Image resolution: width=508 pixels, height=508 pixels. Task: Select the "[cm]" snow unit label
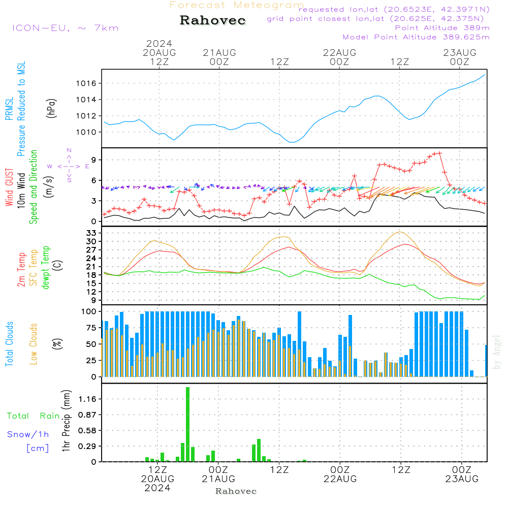[x=38, y=449]
